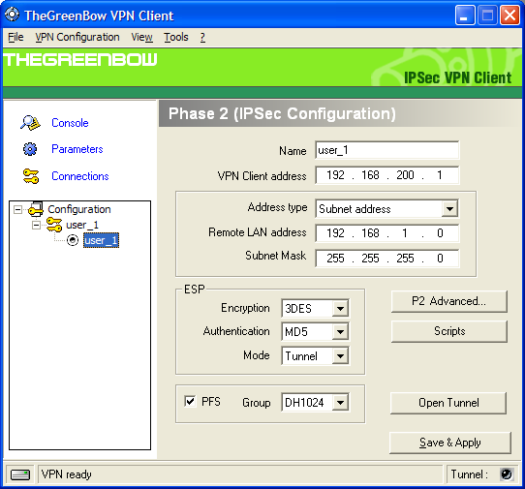This screenshot has height=489, width=525.
Task: Open the Connections link
Action: pyautogui.click(x=80, y=176)
